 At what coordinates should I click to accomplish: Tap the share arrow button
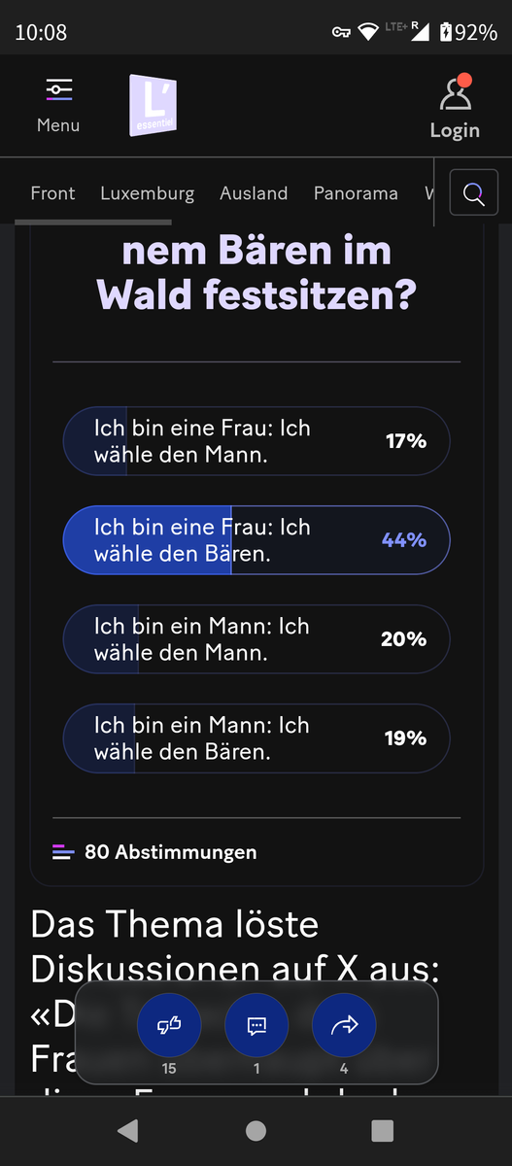point(344,1025)
